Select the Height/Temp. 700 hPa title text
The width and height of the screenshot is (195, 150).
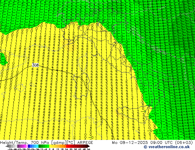point(25,143)
